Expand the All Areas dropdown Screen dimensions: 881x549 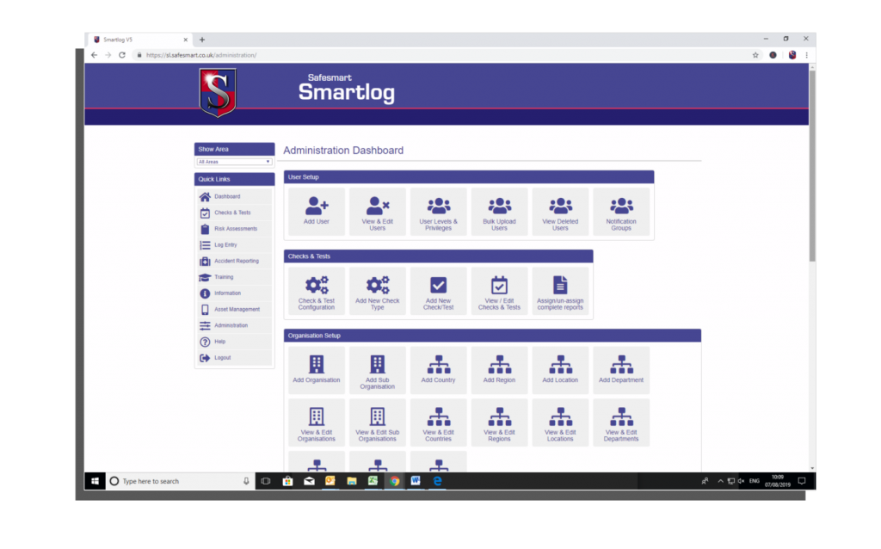[234, 162]
